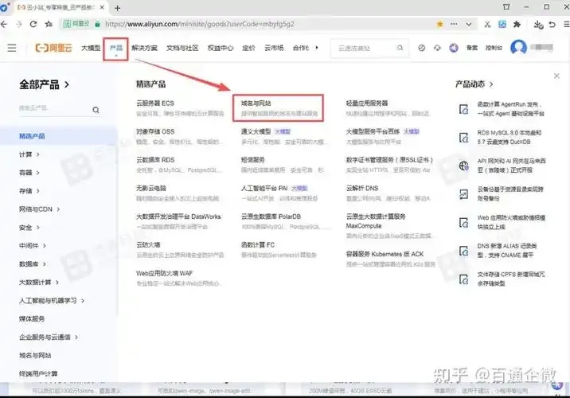Screen dimensions: 570x398
Task: Click the purple AI assistant icon in header
Action: 454,48
